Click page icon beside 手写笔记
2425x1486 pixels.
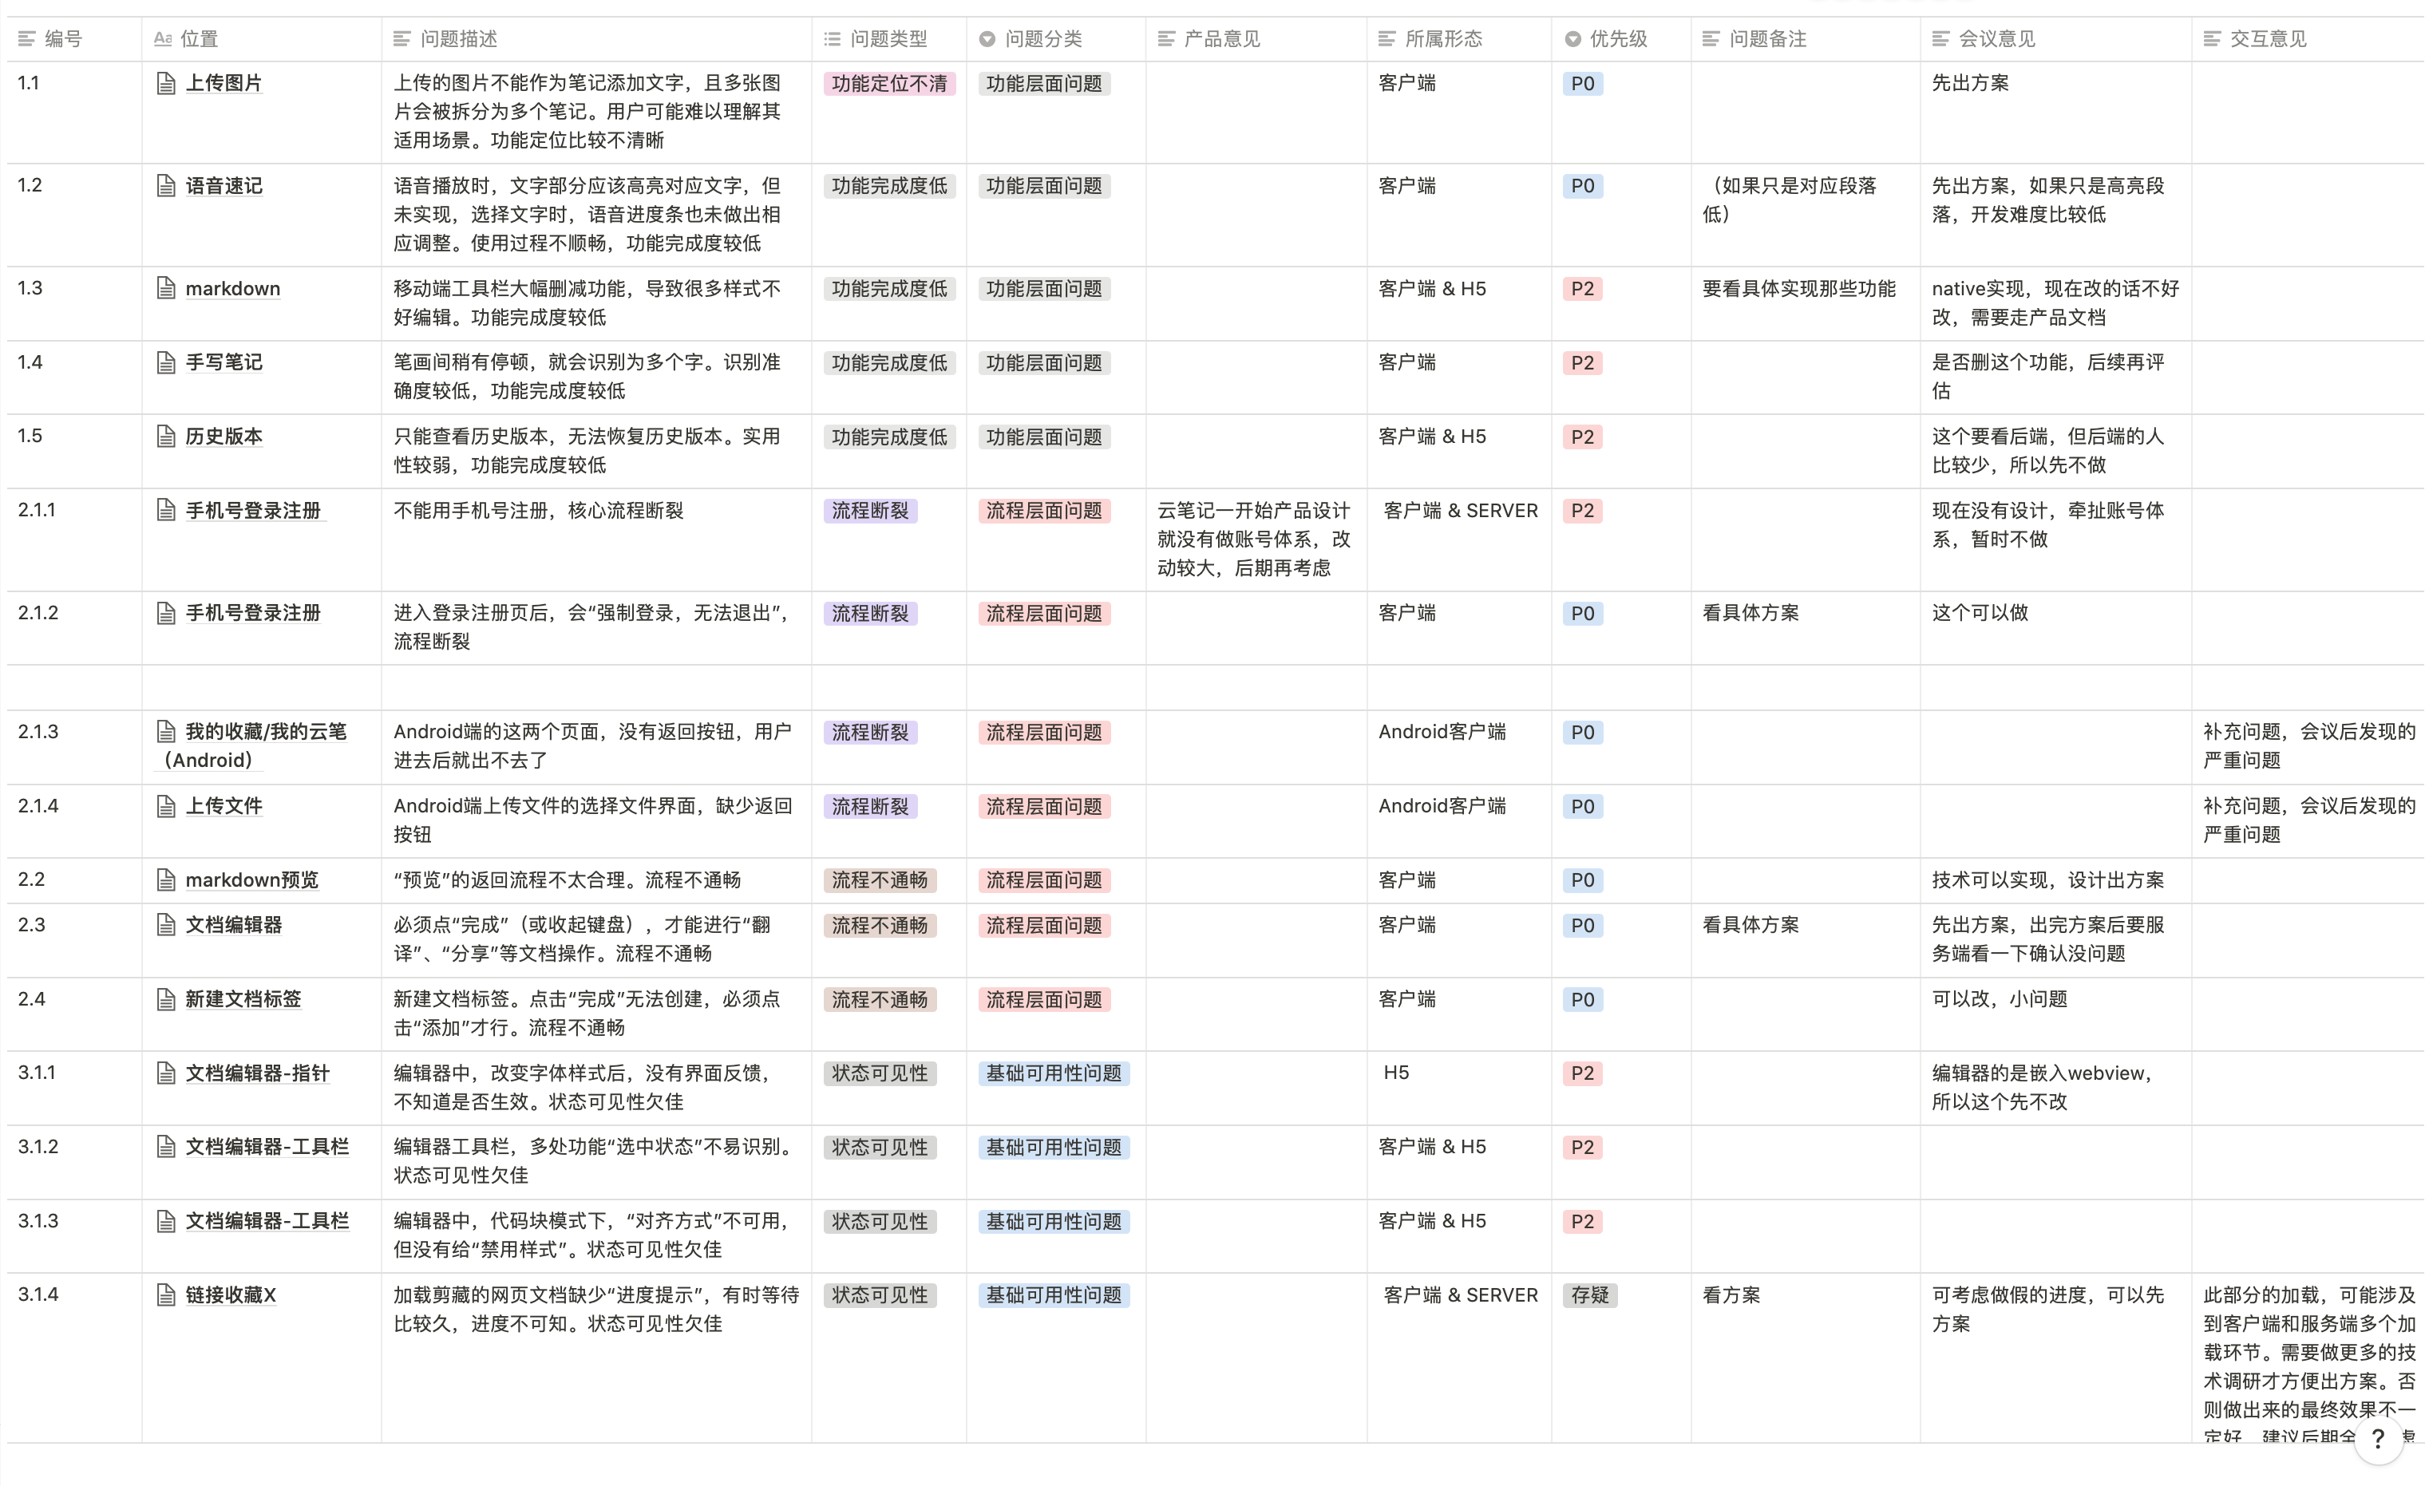(x=166, y=362)
